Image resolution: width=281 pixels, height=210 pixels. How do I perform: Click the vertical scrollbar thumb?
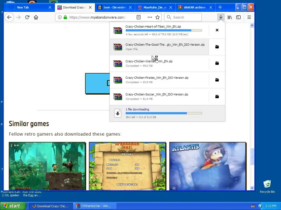click(x=252, y=156)
